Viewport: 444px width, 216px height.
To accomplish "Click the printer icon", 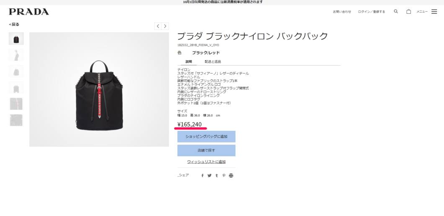I will (x=231, y=175).
